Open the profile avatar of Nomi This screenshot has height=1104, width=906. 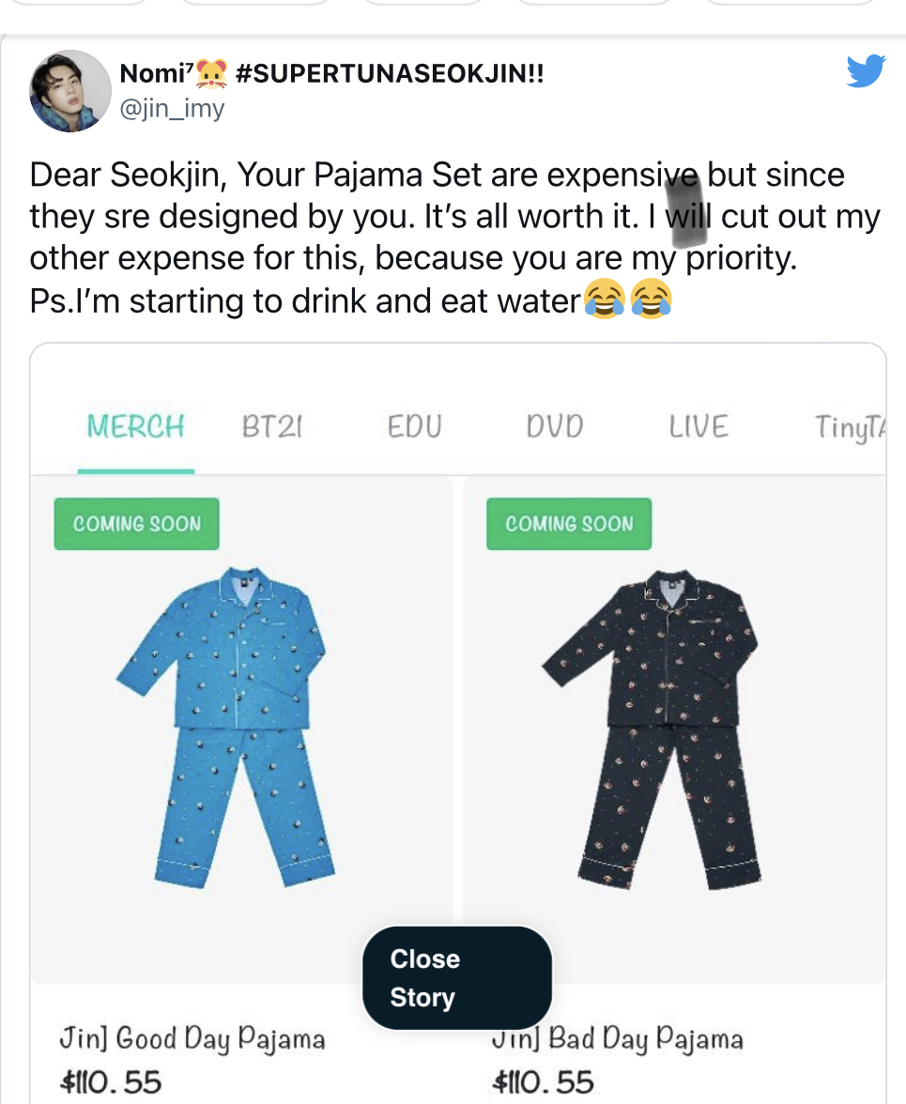tap(69, 91)
